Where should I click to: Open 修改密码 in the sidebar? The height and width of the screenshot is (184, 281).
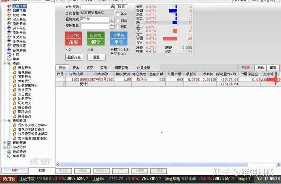(19, 151)
